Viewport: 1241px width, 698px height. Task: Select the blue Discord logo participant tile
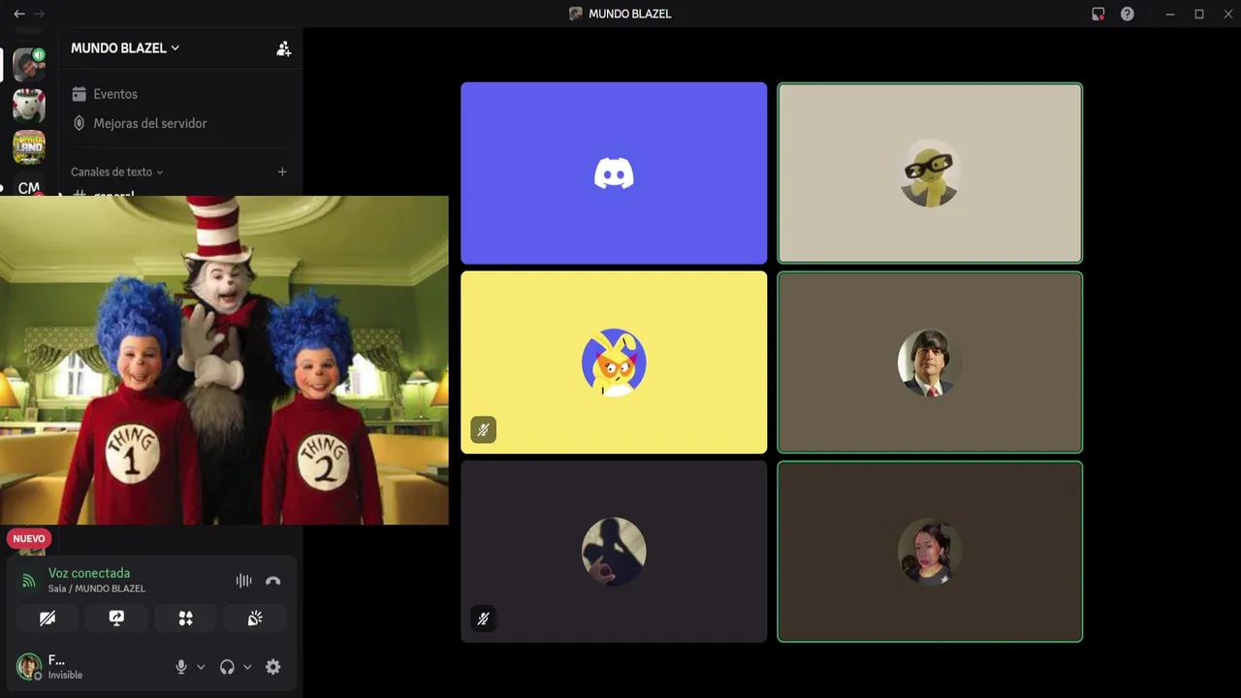coord(614,173)
